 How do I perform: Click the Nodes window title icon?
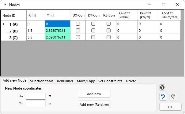click(5, 5)
